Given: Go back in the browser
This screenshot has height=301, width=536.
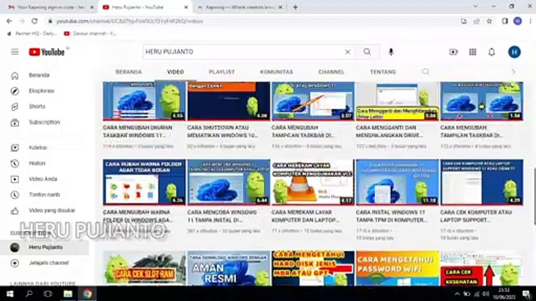Looking at the screenshot, I should pyautogui.click(x=9, y=21).
